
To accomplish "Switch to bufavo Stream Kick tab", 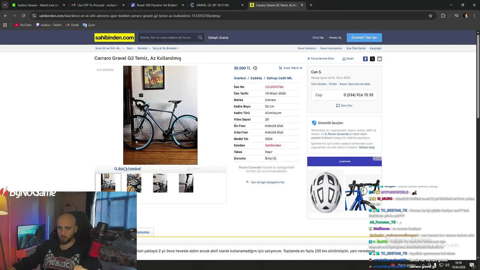I will 38,5.
